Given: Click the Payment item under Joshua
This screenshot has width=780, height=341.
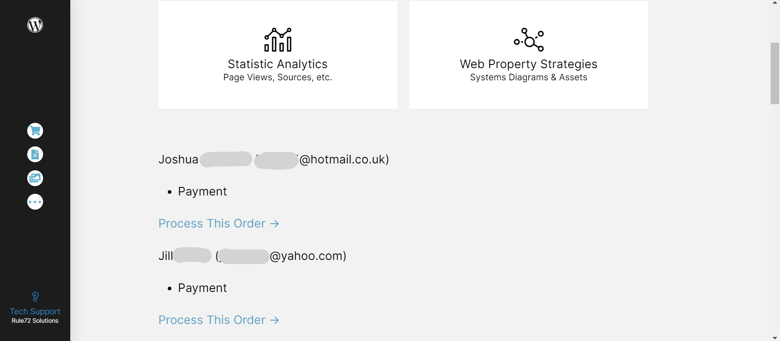Looking at the screenshot, I should 202,191.
